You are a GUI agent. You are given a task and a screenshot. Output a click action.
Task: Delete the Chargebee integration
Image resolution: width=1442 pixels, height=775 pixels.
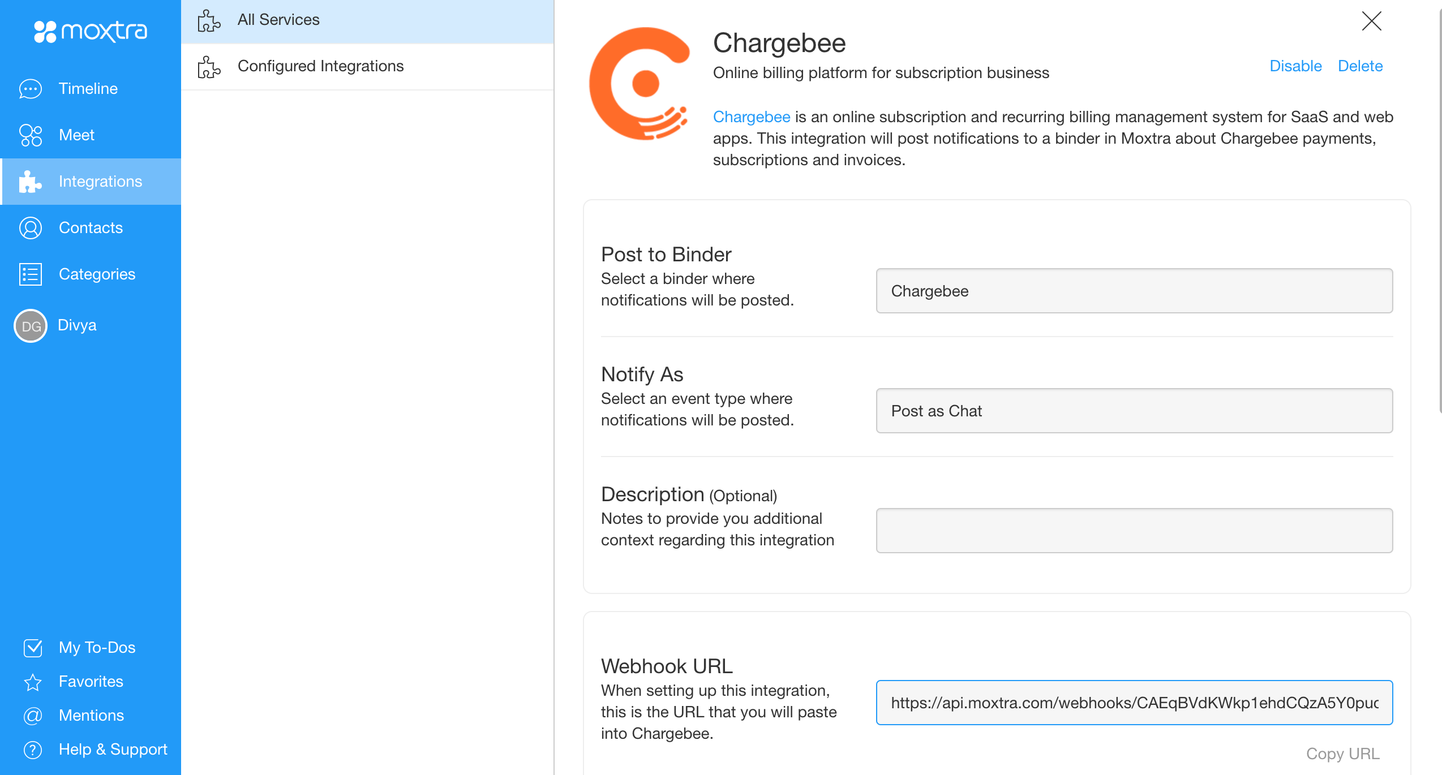(x=1360, y=66)
